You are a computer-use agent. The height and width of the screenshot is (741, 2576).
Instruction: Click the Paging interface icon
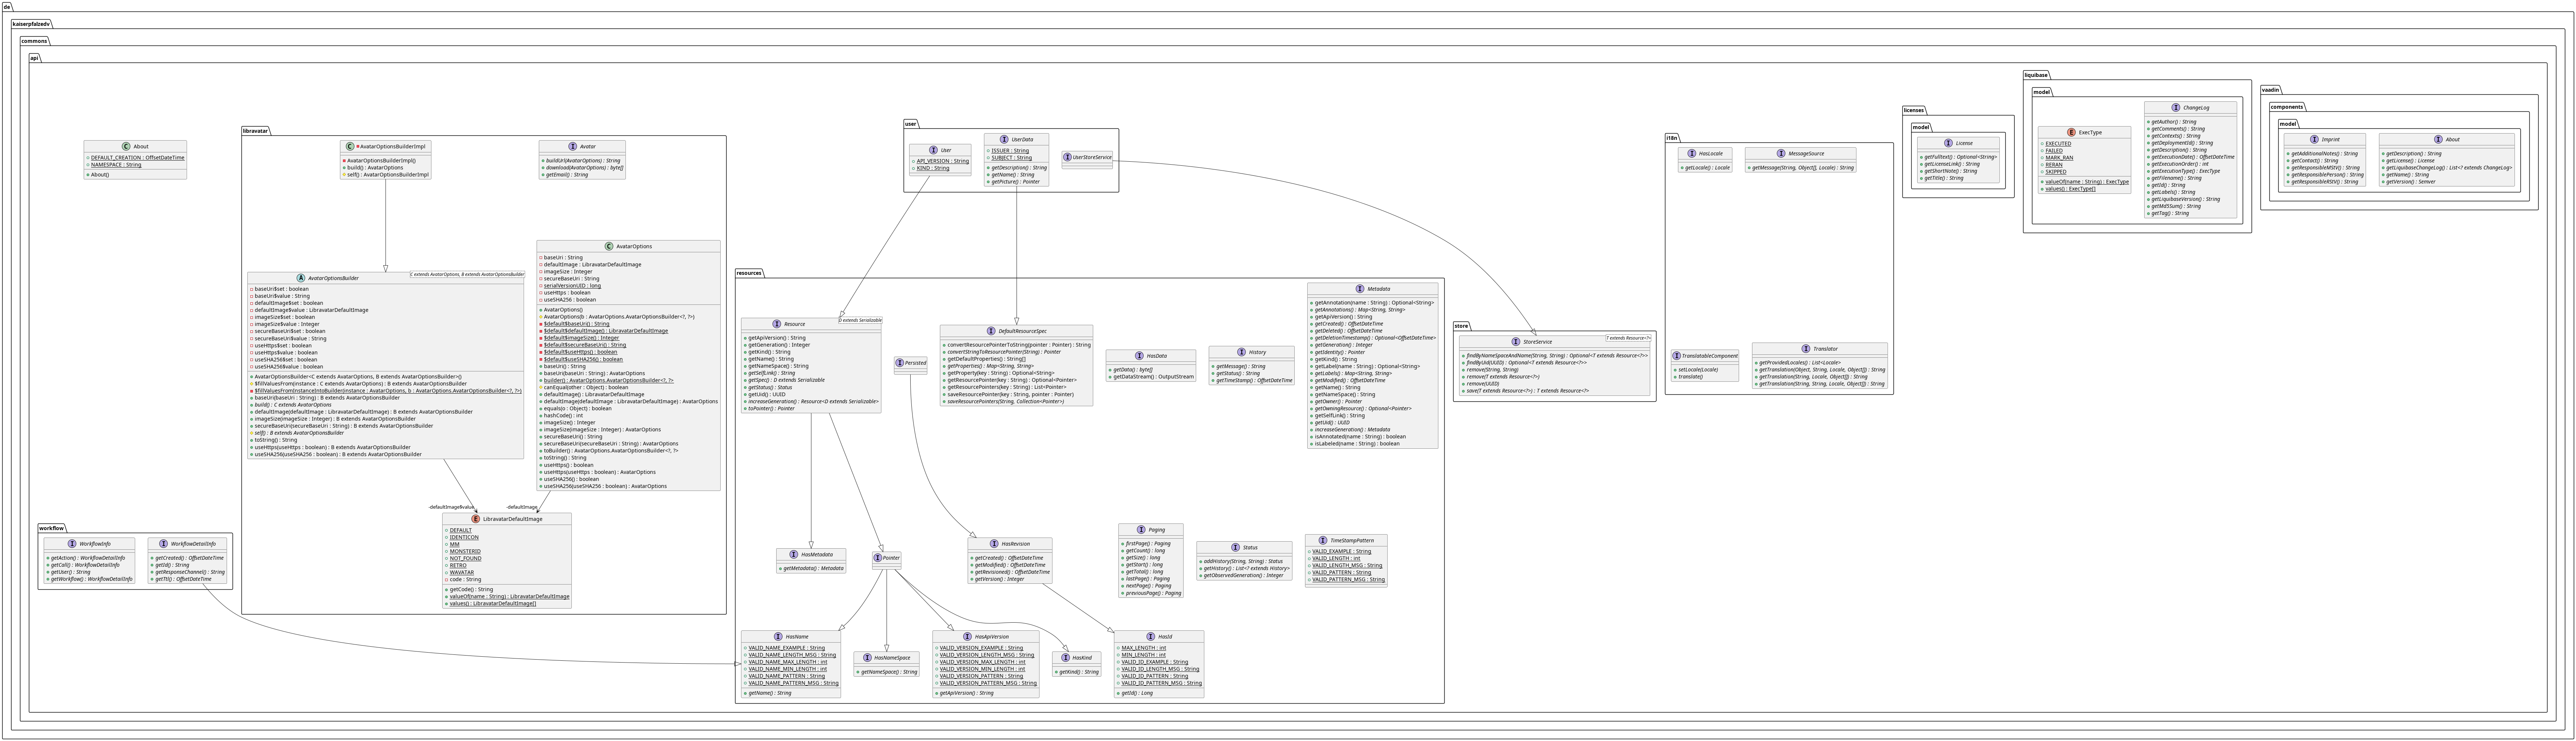[1141, 530]
